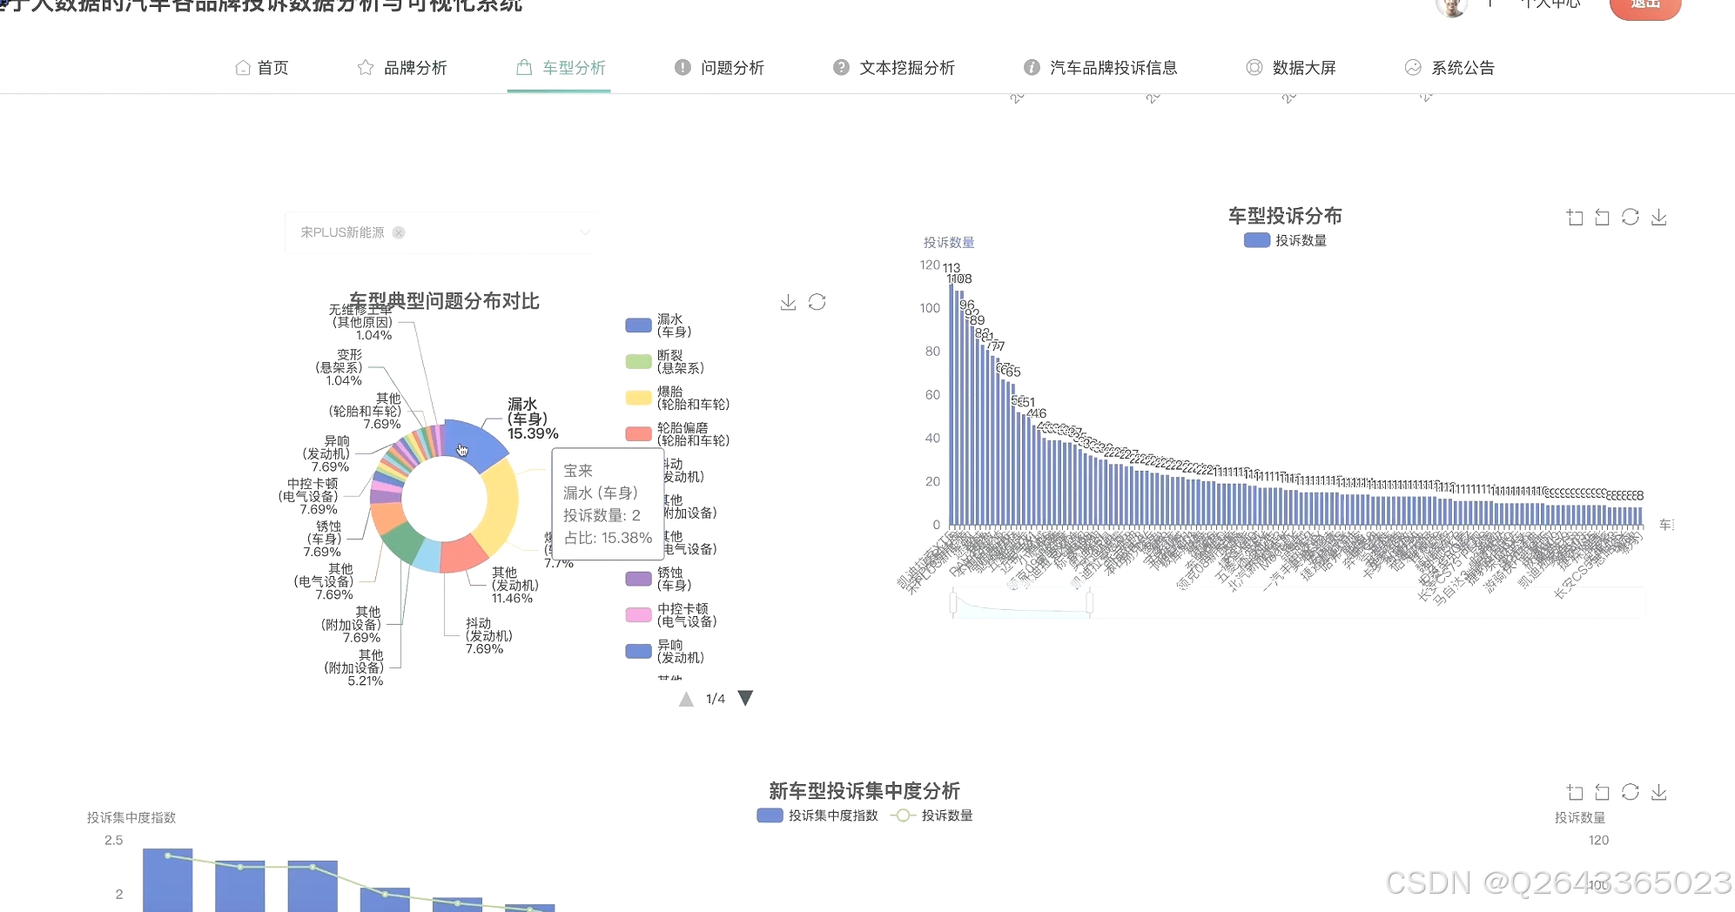
Task: Reset area zoom on 车型投诉分布 chart
Action: [1602, 218]
